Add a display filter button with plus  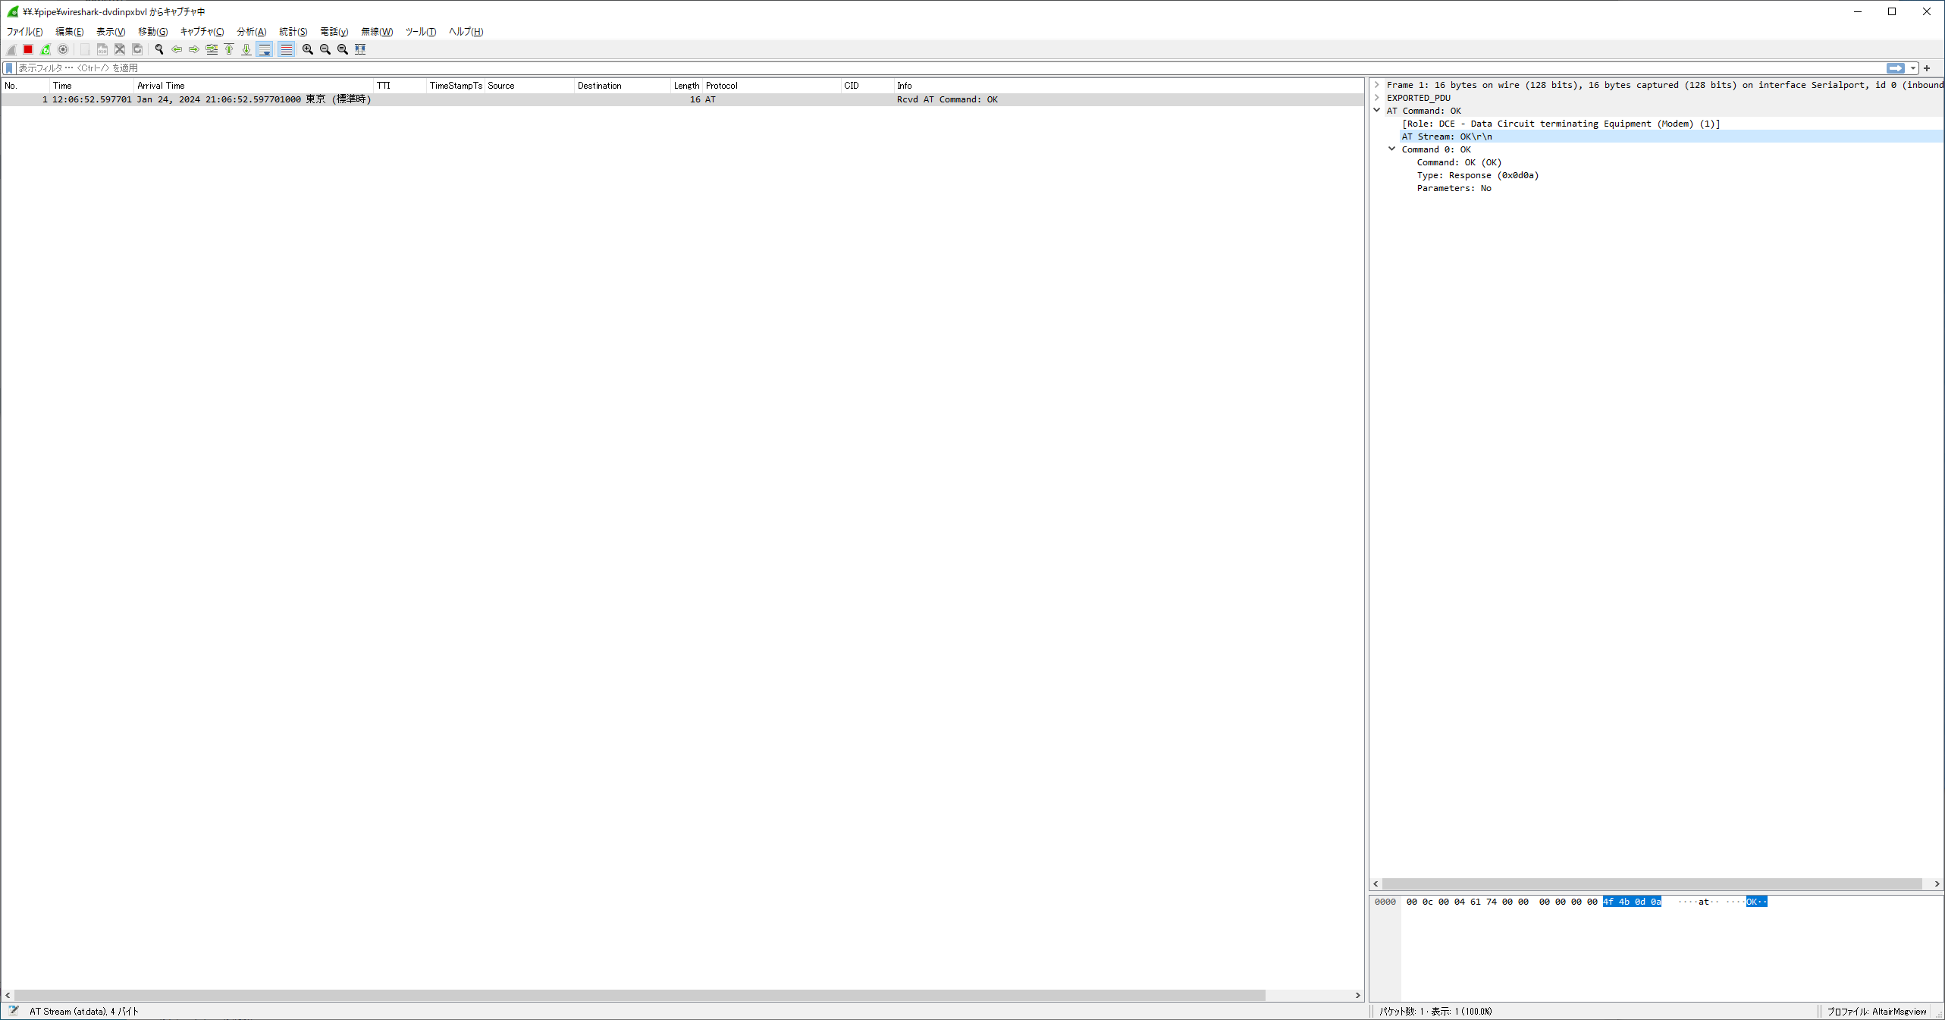click(1927, 68)
